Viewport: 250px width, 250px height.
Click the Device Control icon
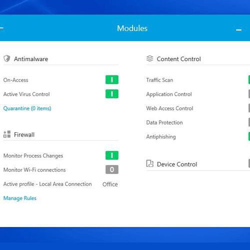[149, 163]
